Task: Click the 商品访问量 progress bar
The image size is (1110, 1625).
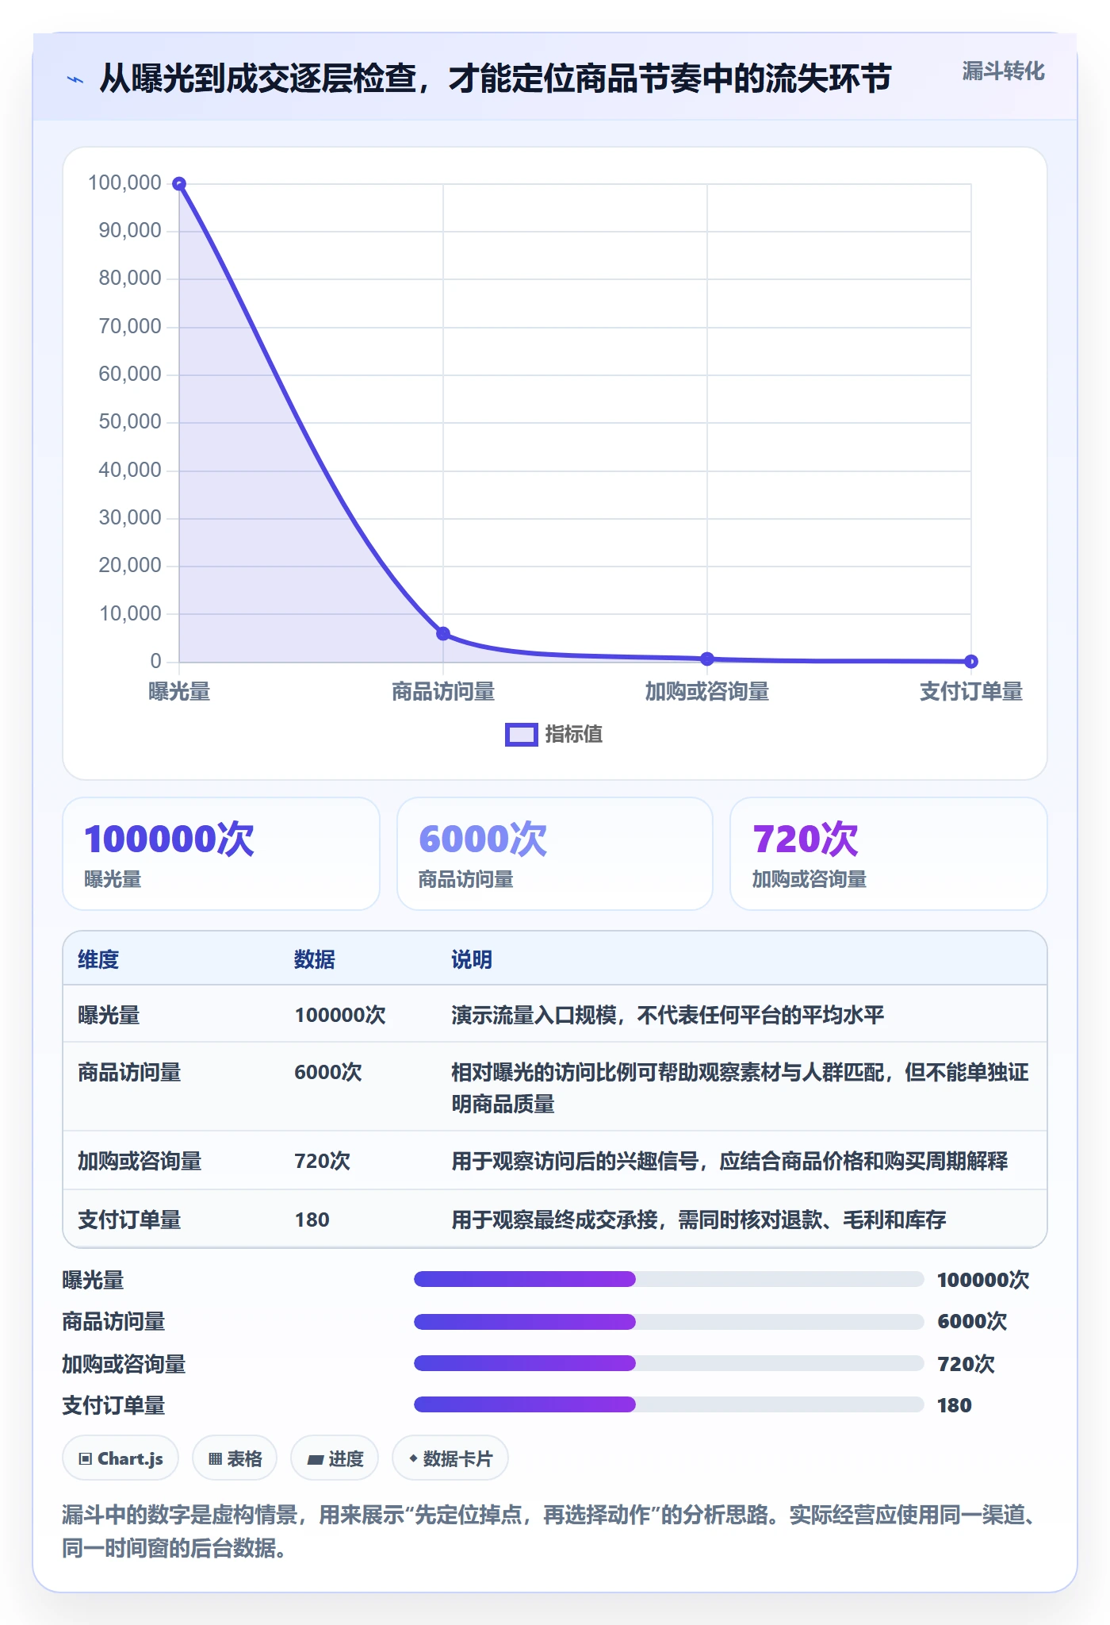Action: [668, 1321]
